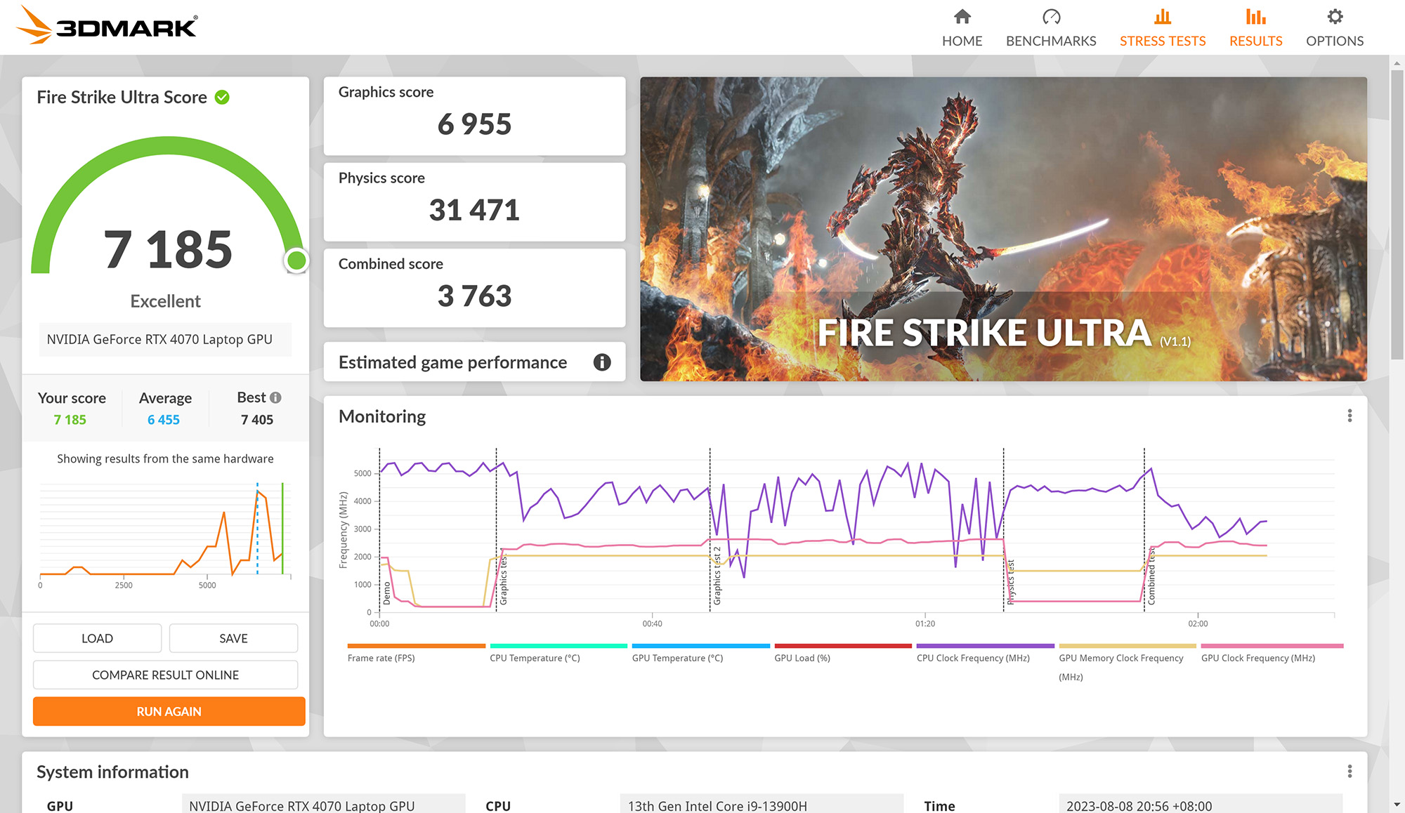Click the scrollbar down arrow
The image size is (1405, 813).
[1397, 805]
